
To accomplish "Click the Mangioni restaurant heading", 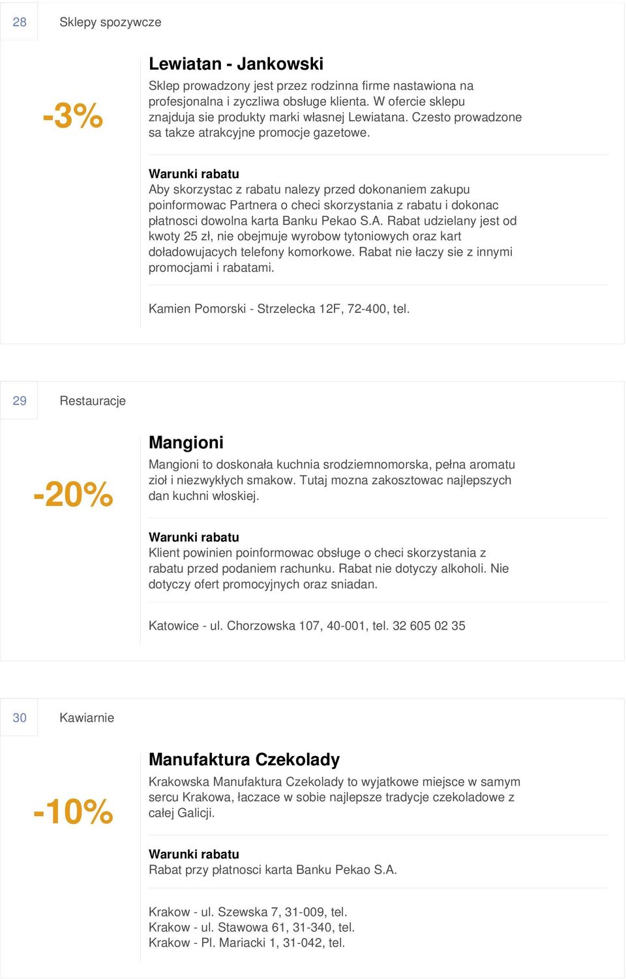I will 186,443.
